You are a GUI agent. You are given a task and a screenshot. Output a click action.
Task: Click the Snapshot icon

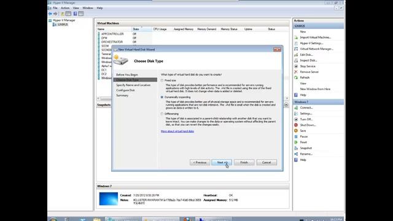[296, 148]
